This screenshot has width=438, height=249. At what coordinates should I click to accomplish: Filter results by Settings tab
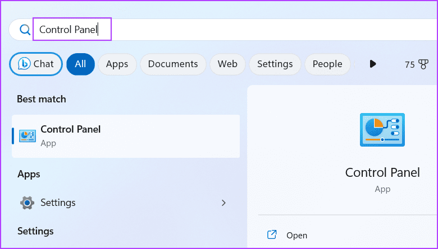[275, 64]
